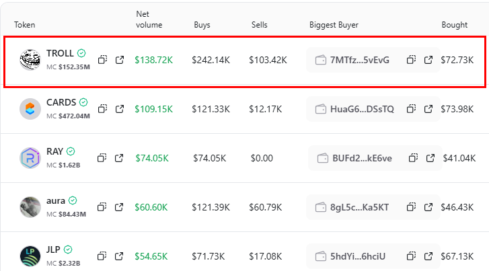Sort table by Buys column
489x271 pixels.
click(x=201, y=25)
